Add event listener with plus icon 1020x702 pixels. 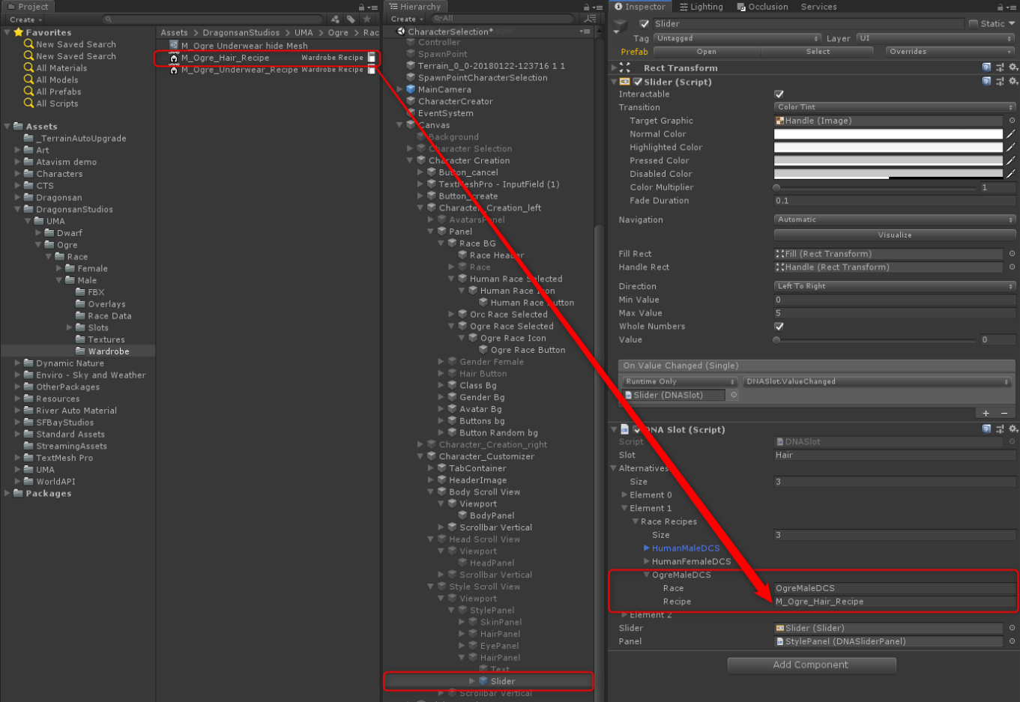point(986,414)
